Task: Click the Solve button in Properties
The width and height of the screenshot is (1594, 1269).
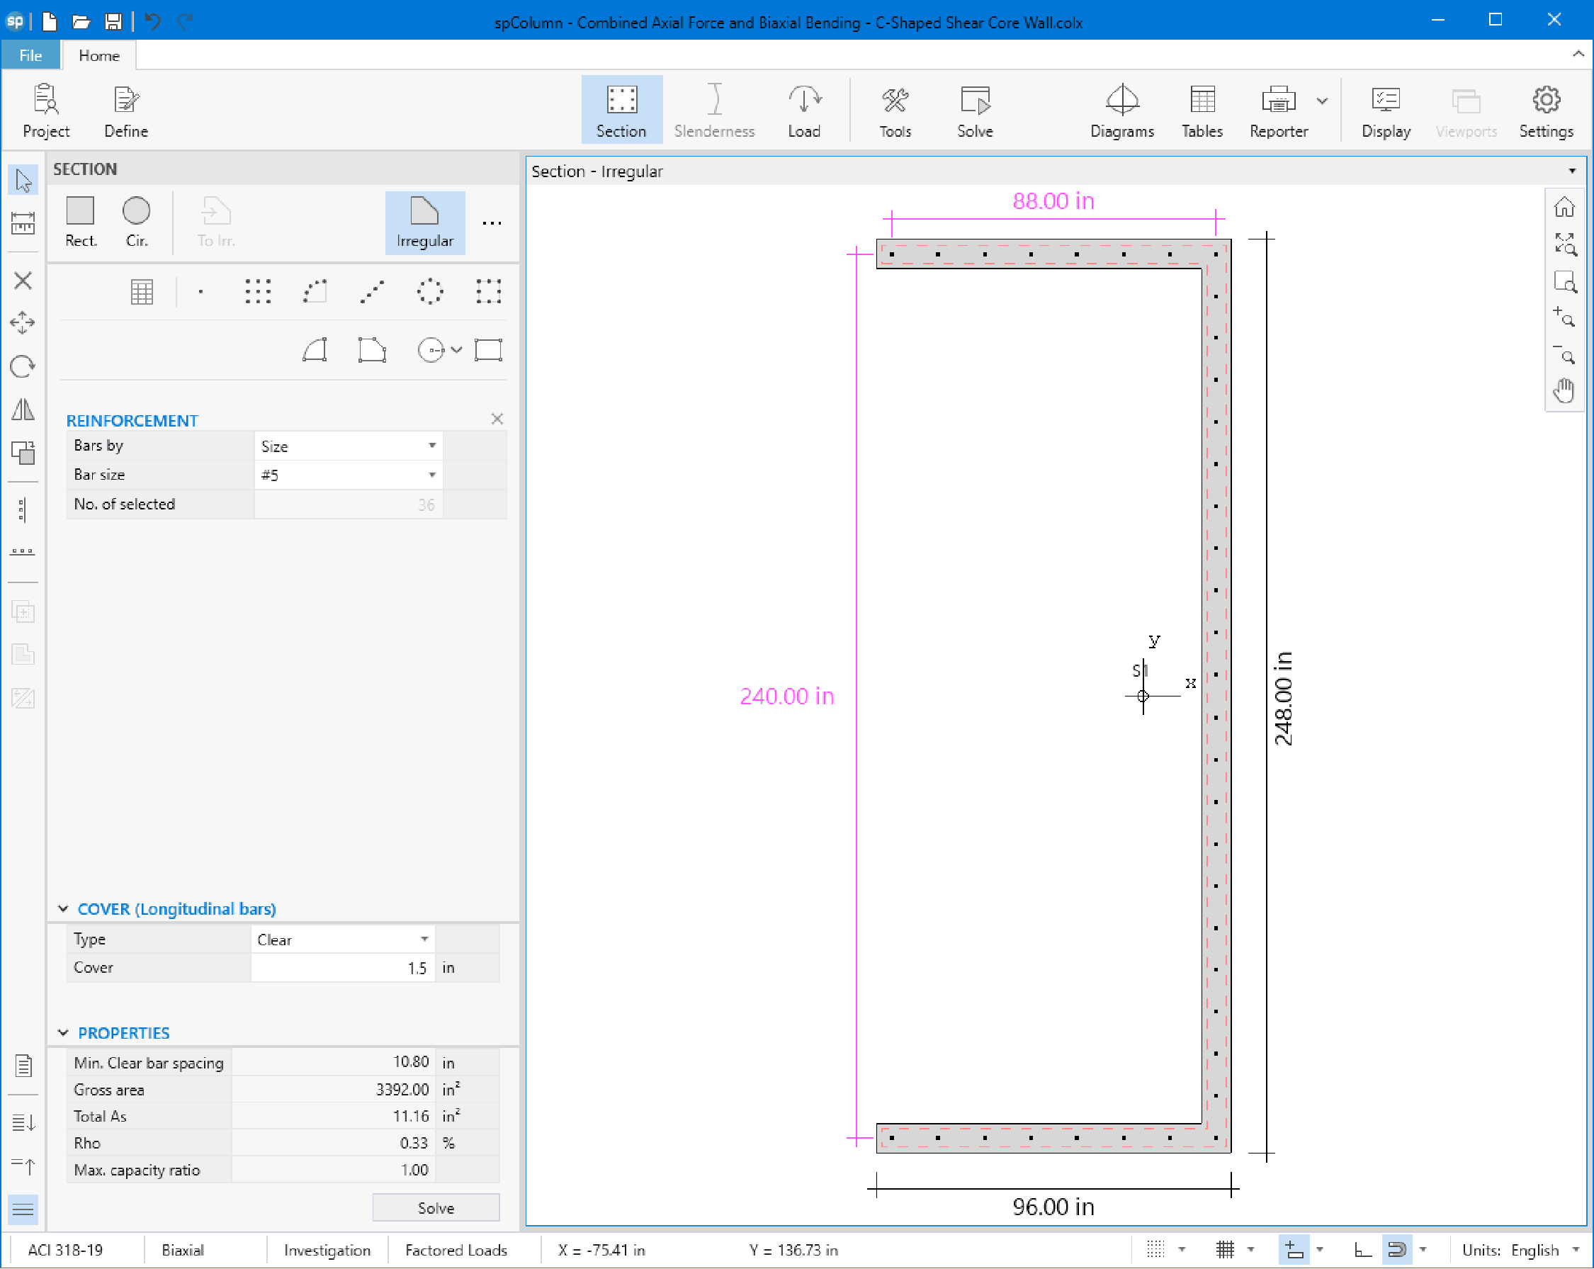Action: pyautogui.click(x=436, y=1207)
